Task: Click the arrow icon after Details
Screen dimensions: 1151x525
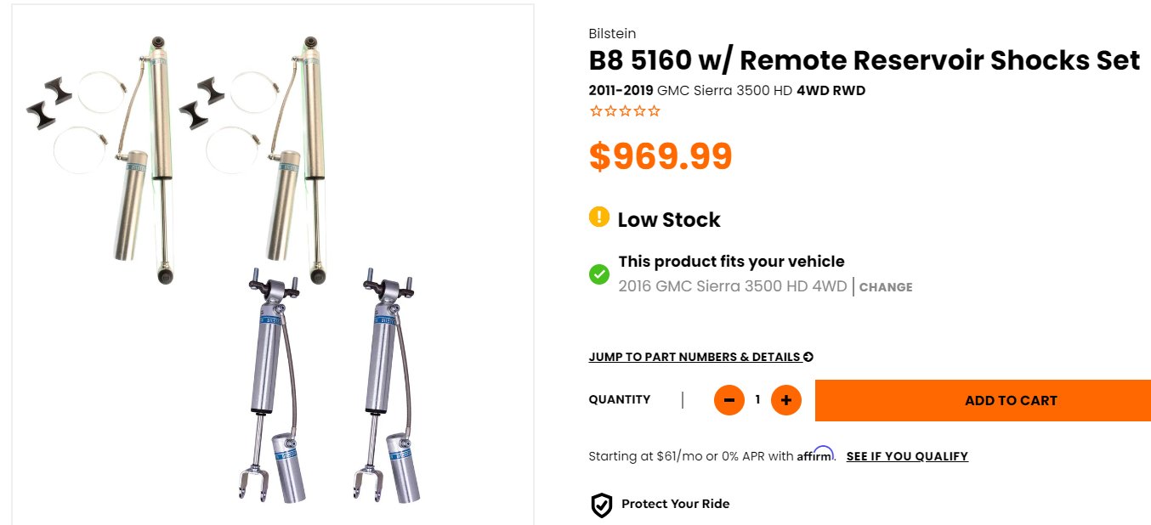Action: (x=808, y=357)
